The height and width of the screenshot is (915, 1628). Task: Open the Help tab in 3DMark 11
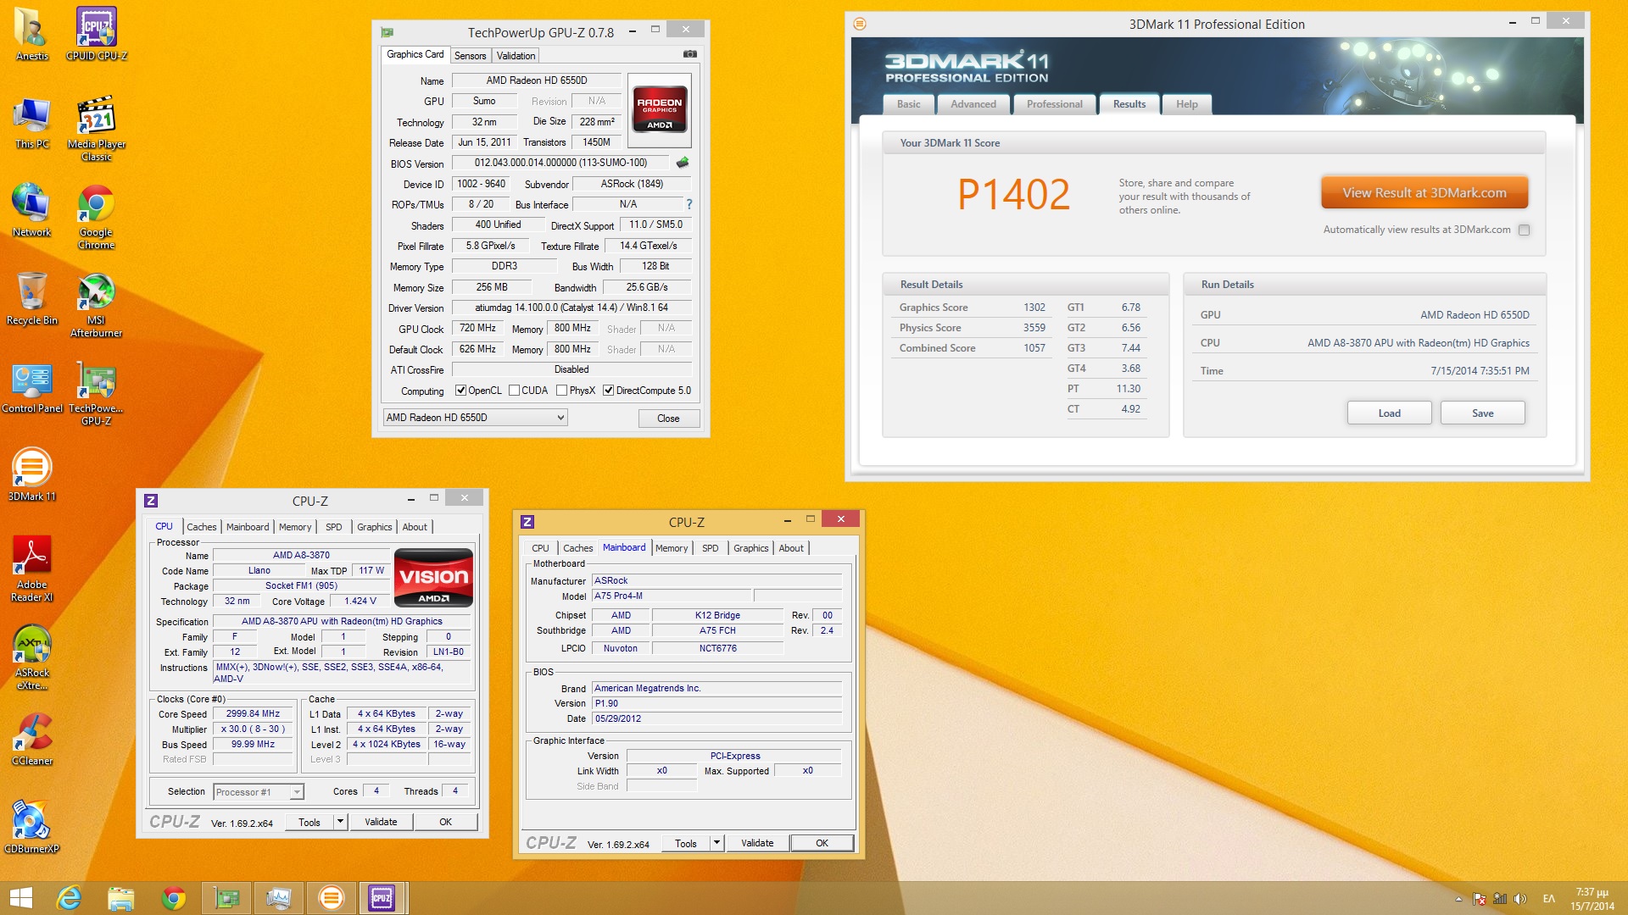(1186, 104)
